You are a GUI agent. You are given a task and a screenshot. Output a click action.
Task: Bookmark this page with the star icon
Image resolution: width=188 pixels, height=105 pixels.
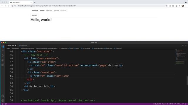click(166, 6)
